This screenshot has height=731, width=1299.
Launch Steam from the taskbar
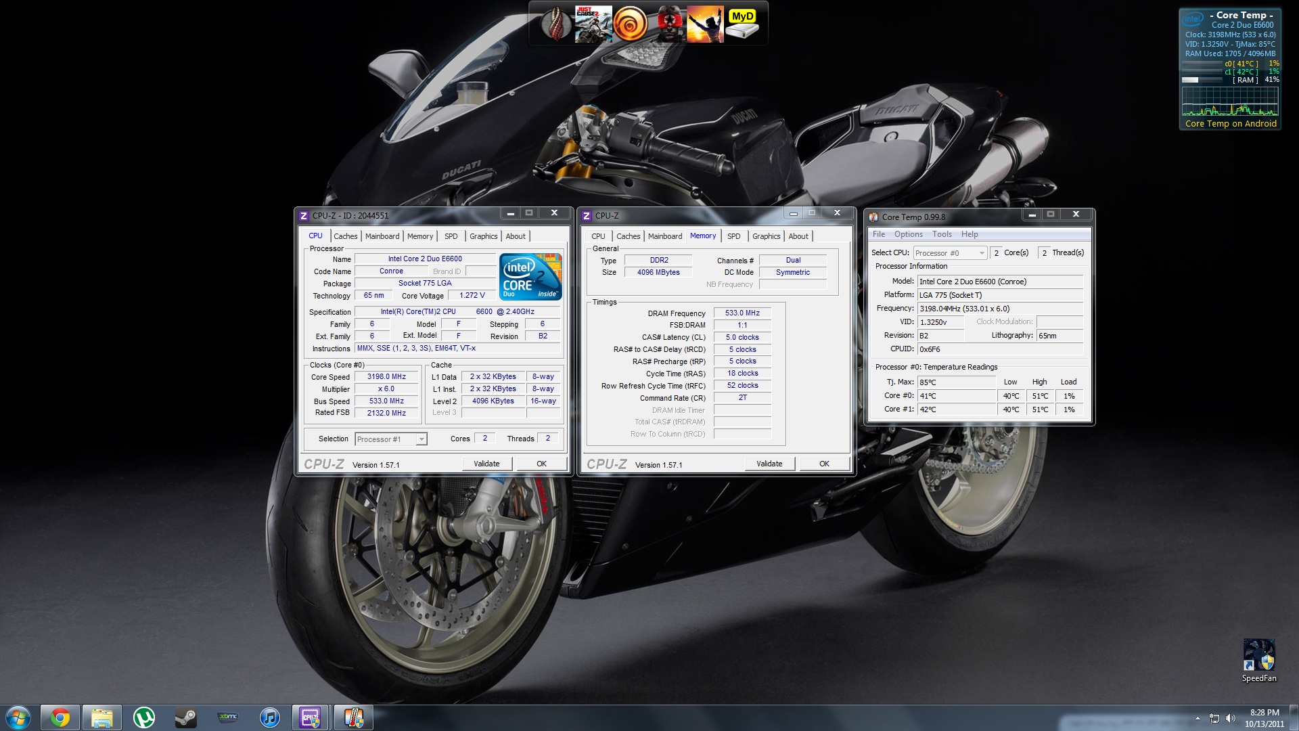coord(185,717)
